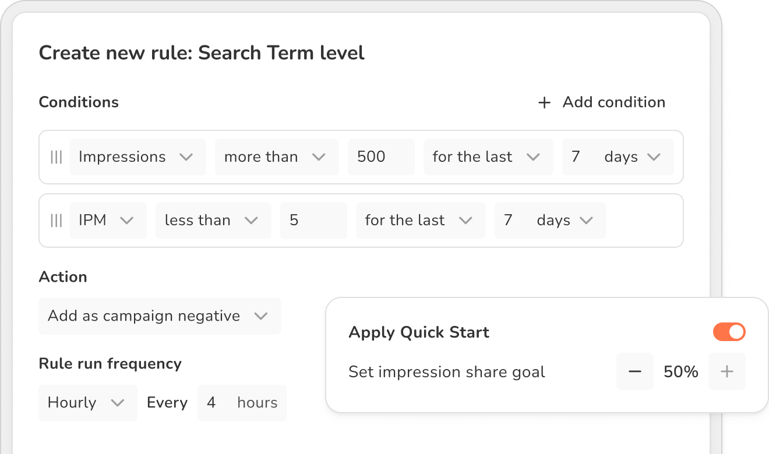Expand the Hourly frequency dropdown
This screenshot has width=769, height=454.
(87, 403)
